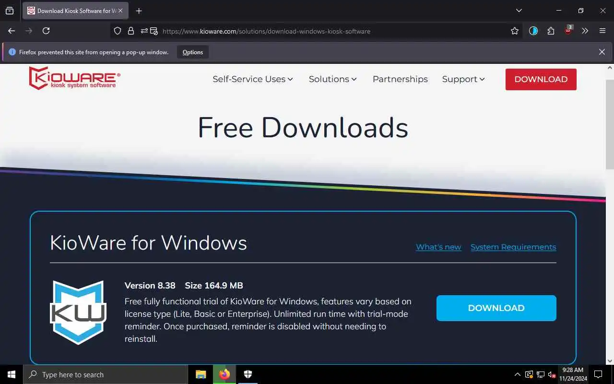This screenshot has width=614, height=384.
Task: Click the Version 8.38 text
Action: click(150, 286)
